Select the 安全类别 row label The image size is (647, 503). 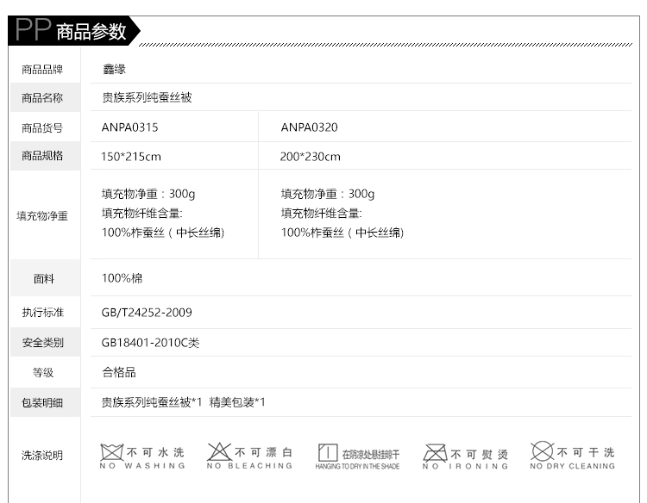pyautogui.click(x=43, y=342)
